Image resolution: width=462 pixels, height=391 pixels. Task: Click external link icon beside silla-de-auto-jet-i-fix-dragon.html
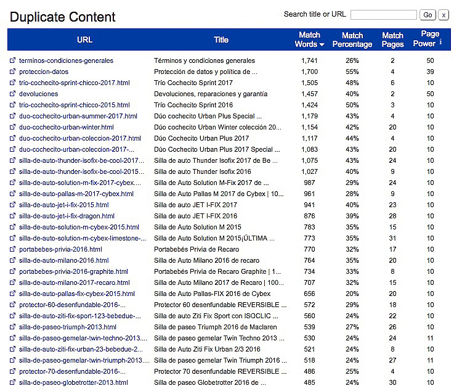(x=12, y=216)
